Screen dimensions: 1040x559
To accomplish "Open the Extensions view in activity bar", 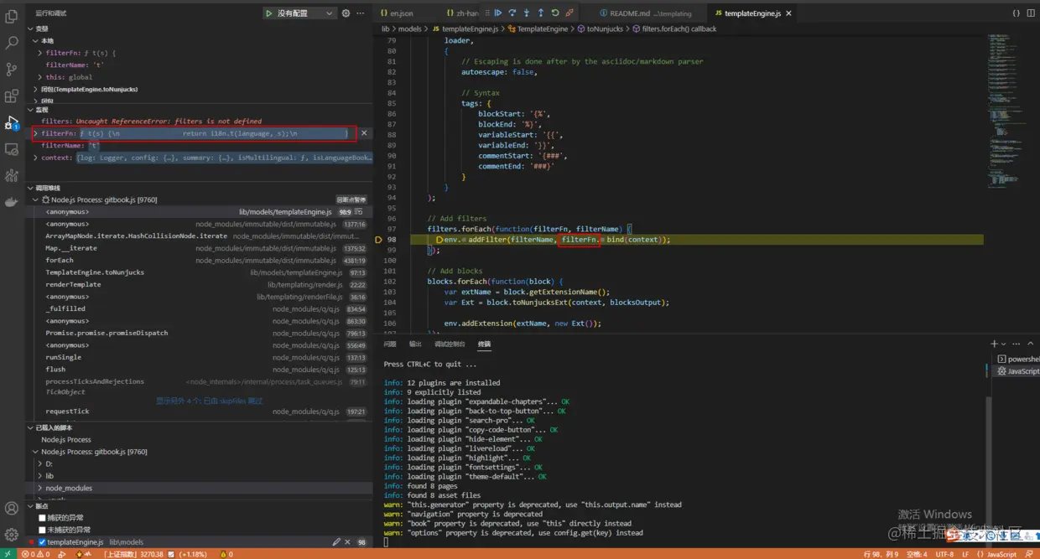I will tap(12, 96).
